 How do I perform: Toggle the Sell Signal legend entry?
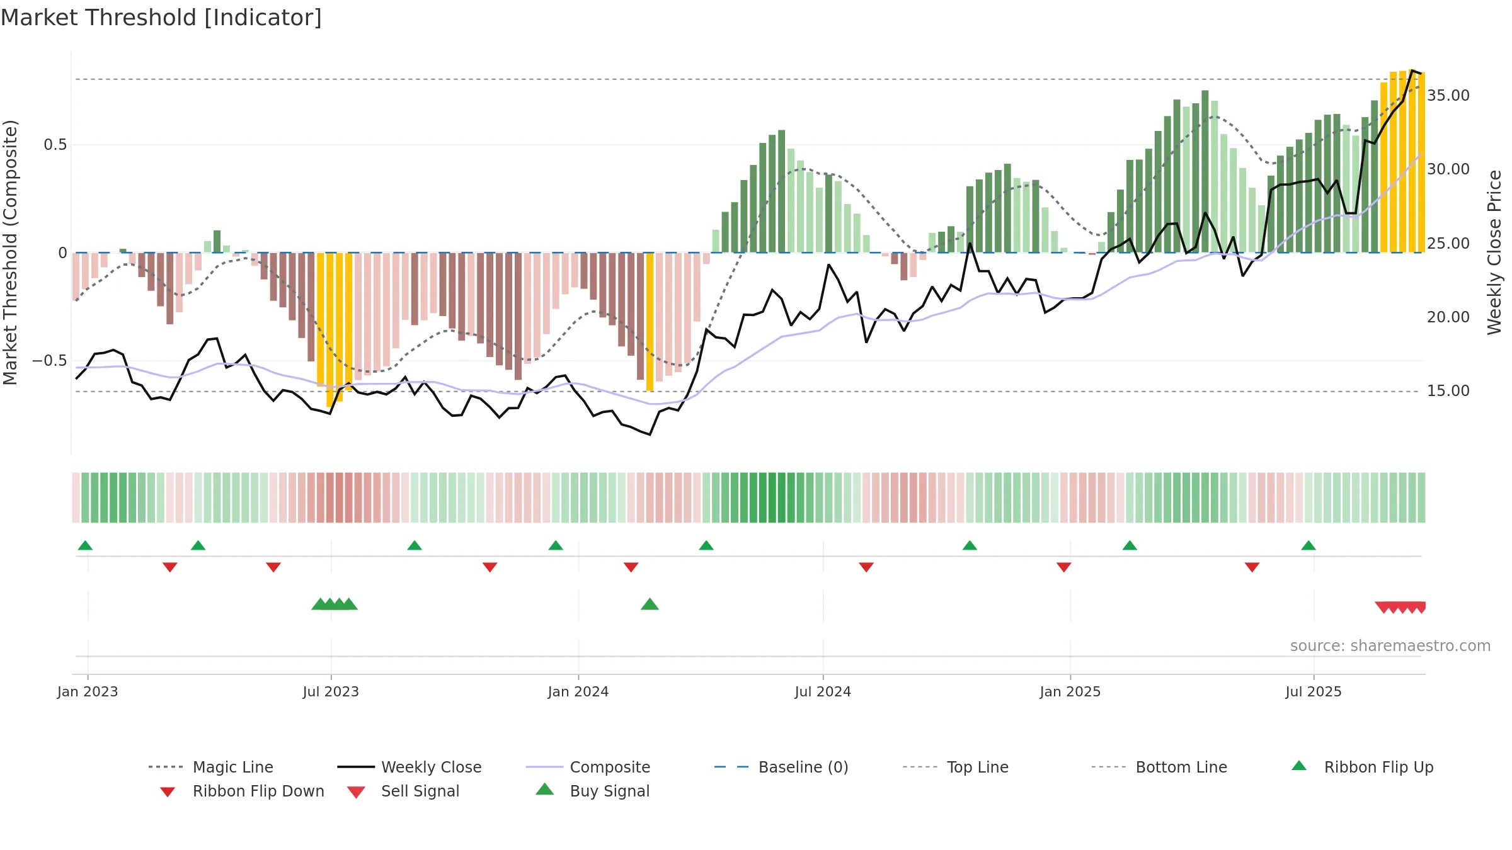click(x=403, y=791)
